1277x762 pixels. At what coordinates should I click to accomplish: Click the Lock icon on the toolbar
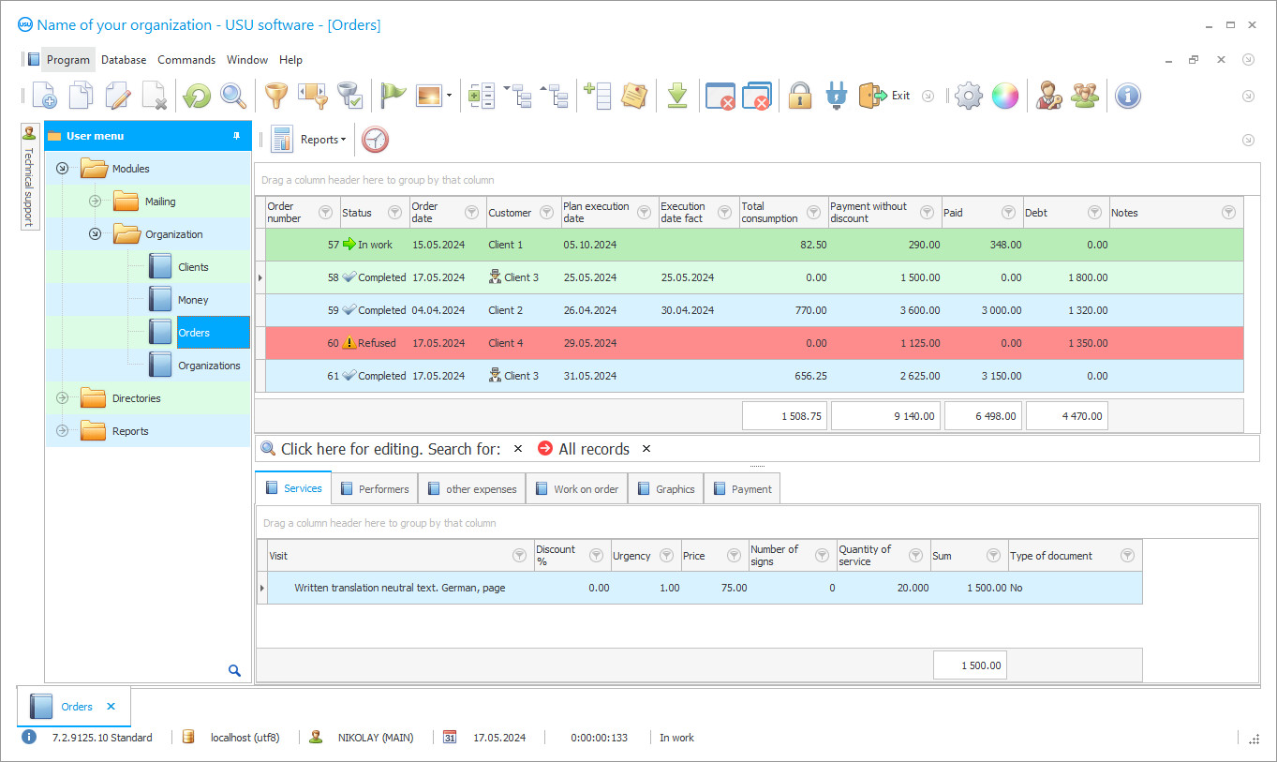coord(799,95)
